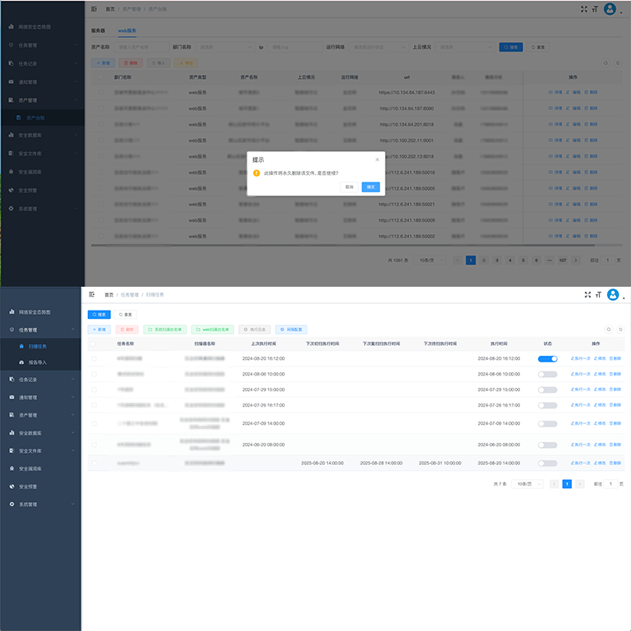Disable the enabled status switch for 2024-08-20 16:12:00 task
Viewport: 631px width, 631px height.
pos(547,359)
